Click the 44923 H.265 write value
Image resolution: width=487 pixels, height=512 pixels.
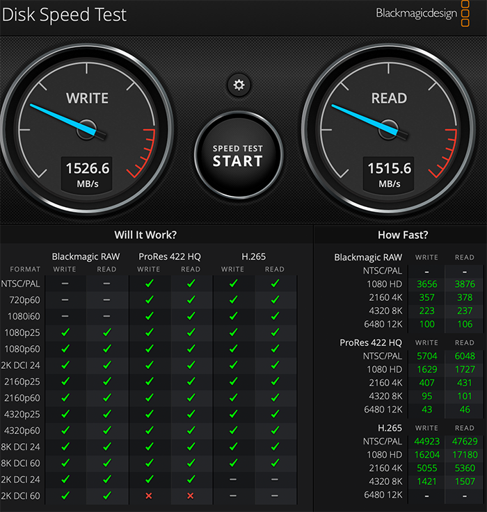(x=426, y=441)
